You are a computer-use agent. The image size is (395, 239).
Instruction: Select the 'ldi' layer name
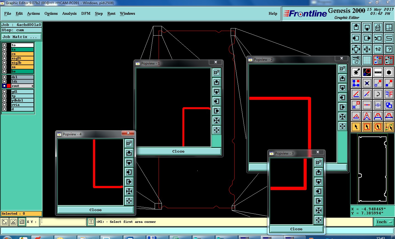(22, 81)
